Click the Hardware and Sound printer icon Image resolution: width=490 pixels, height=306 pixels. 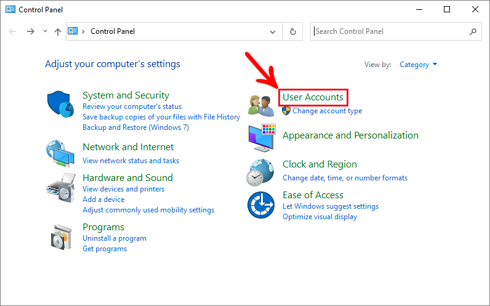61,188
